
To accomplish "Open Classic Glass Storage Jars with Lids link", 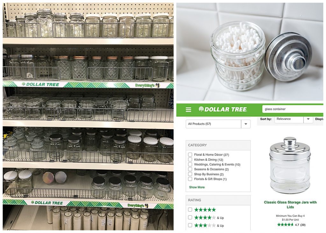I will 290,205.
